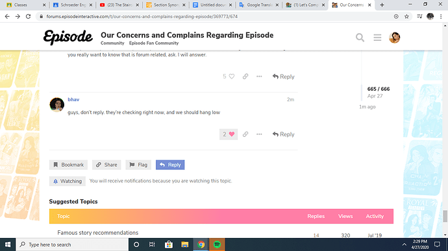
Task: Reply to the post with 5 likes
Action: pyautogui.click(x=284, y=77)
